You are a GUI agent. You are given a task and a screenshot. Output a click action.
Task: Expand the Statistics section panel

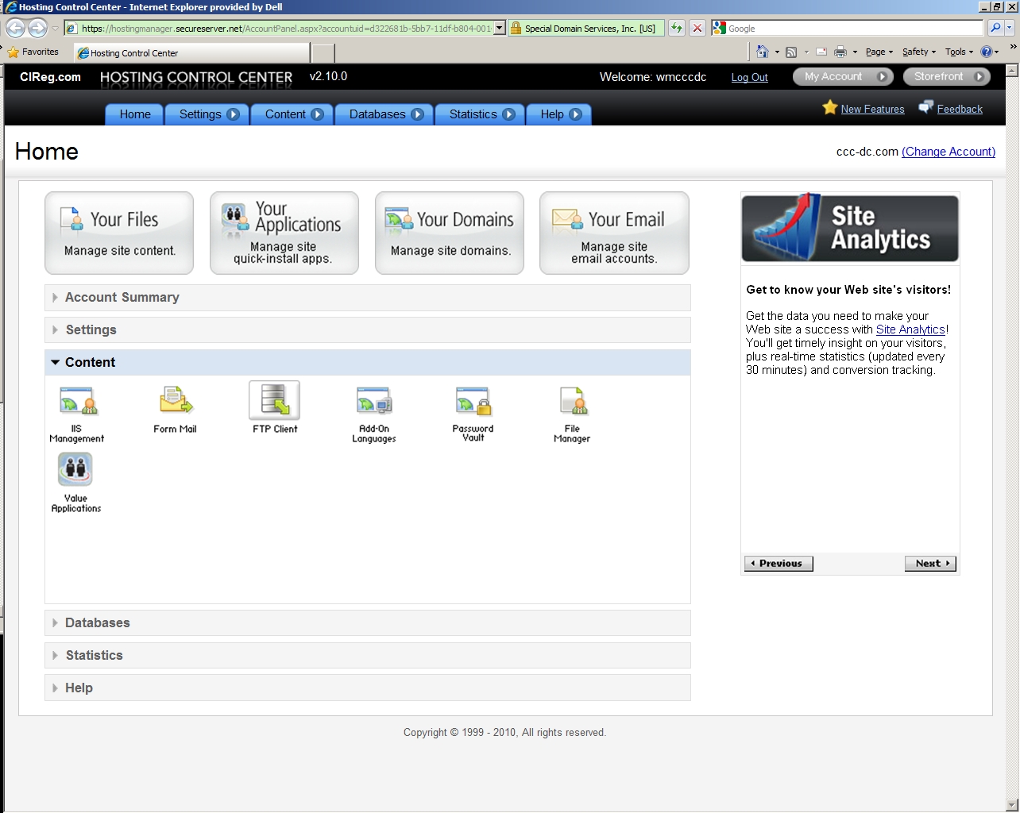tap(368, 656)
